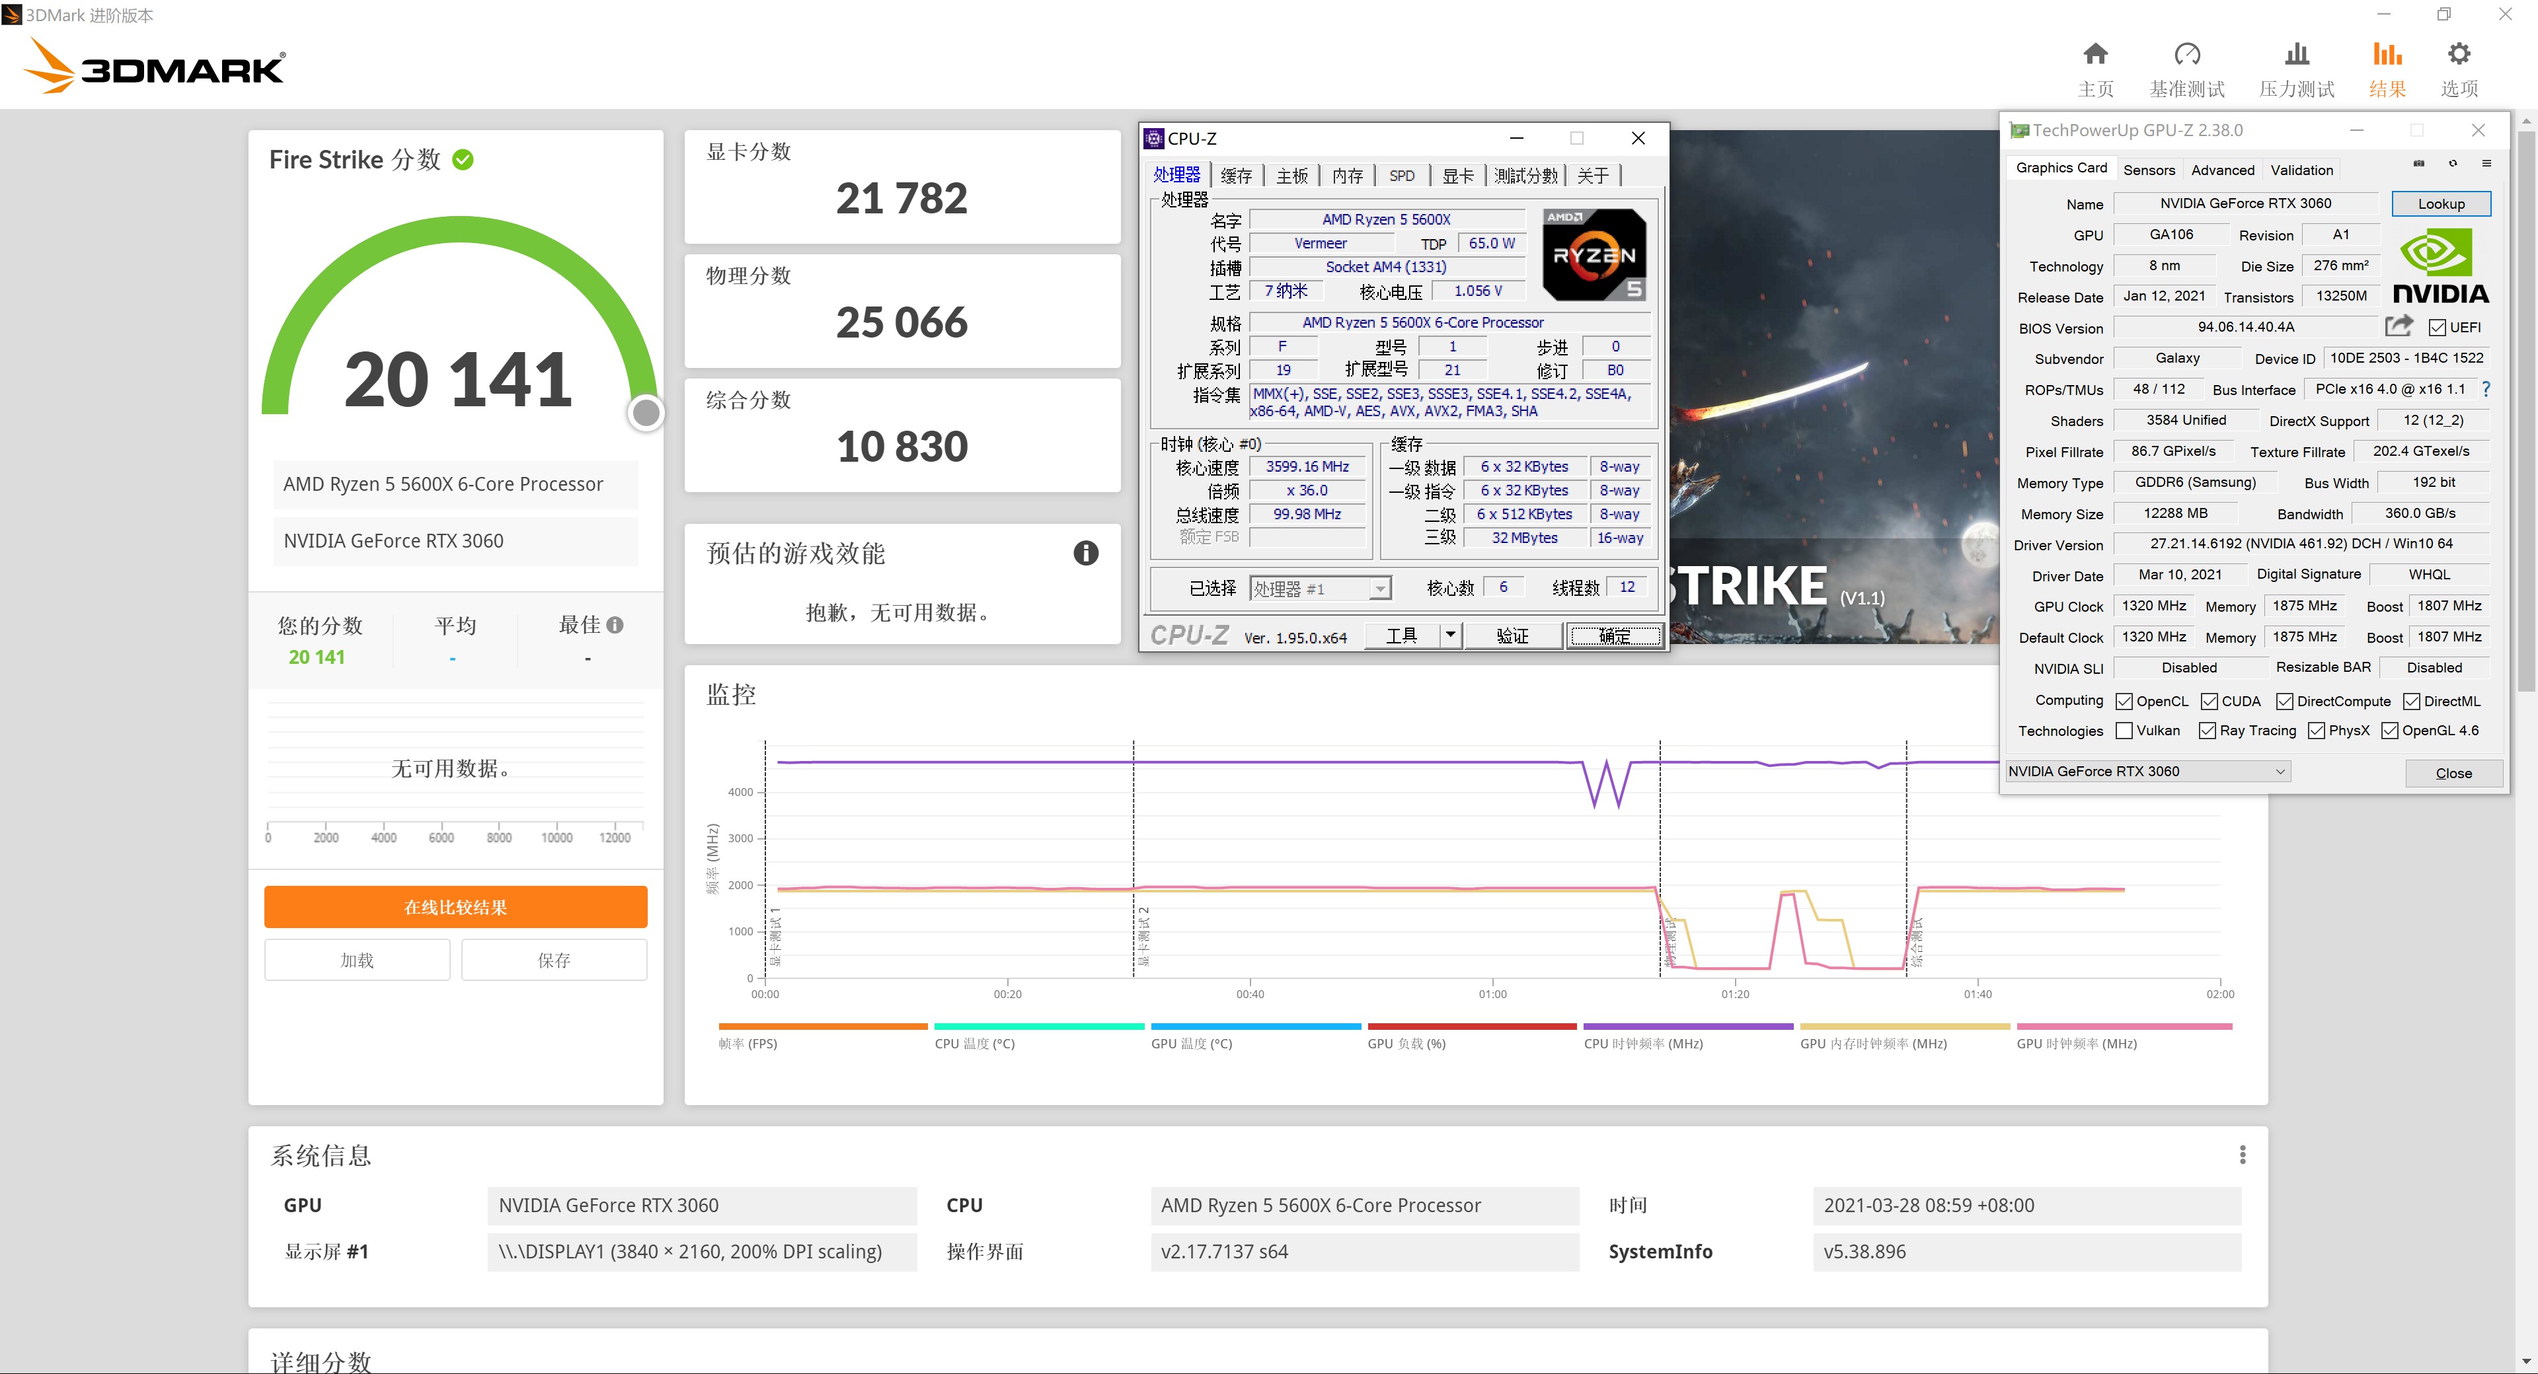2538x1374 pixels.
Task: Click the orange 在线比较结果 button
Action: [x=455, y=906]
